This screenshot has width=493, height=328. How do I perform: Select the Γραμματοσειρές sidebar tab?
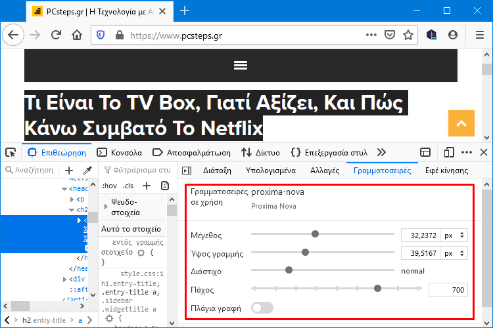[383, 171]
